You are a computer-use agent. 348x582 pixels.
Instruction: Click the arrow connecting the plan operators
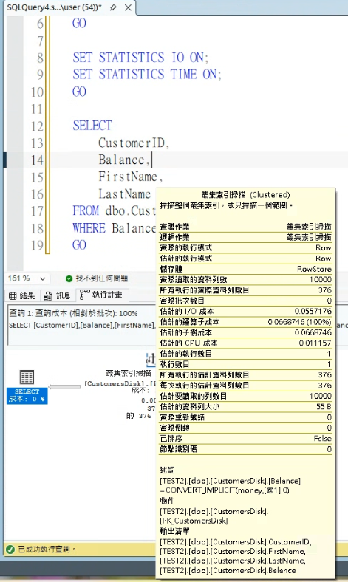[64, 387]
